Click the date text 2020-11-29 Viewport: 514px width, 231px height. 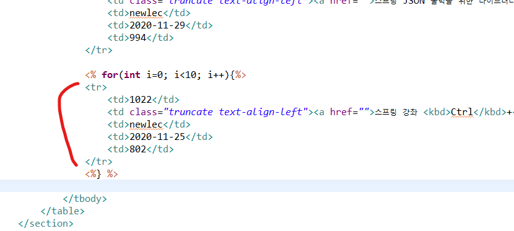(x=157, y=25)
